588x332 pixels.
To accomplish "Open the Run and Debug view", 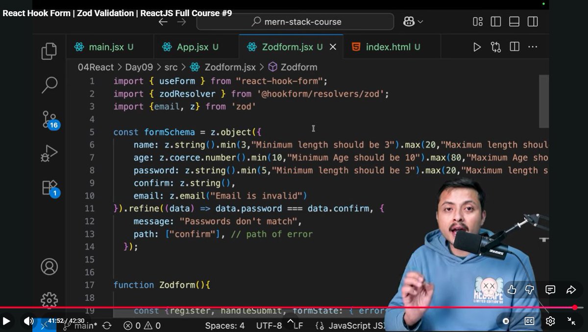I will tap(49, 154).
